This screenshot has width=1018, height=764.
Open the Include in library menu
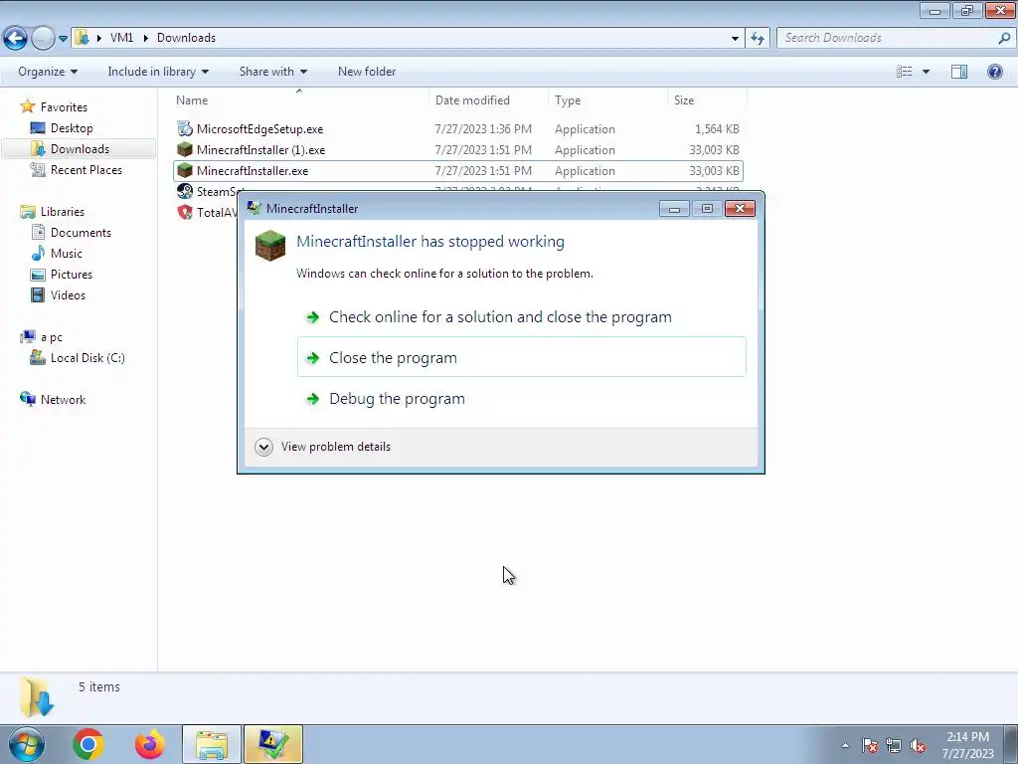(158, 72)
